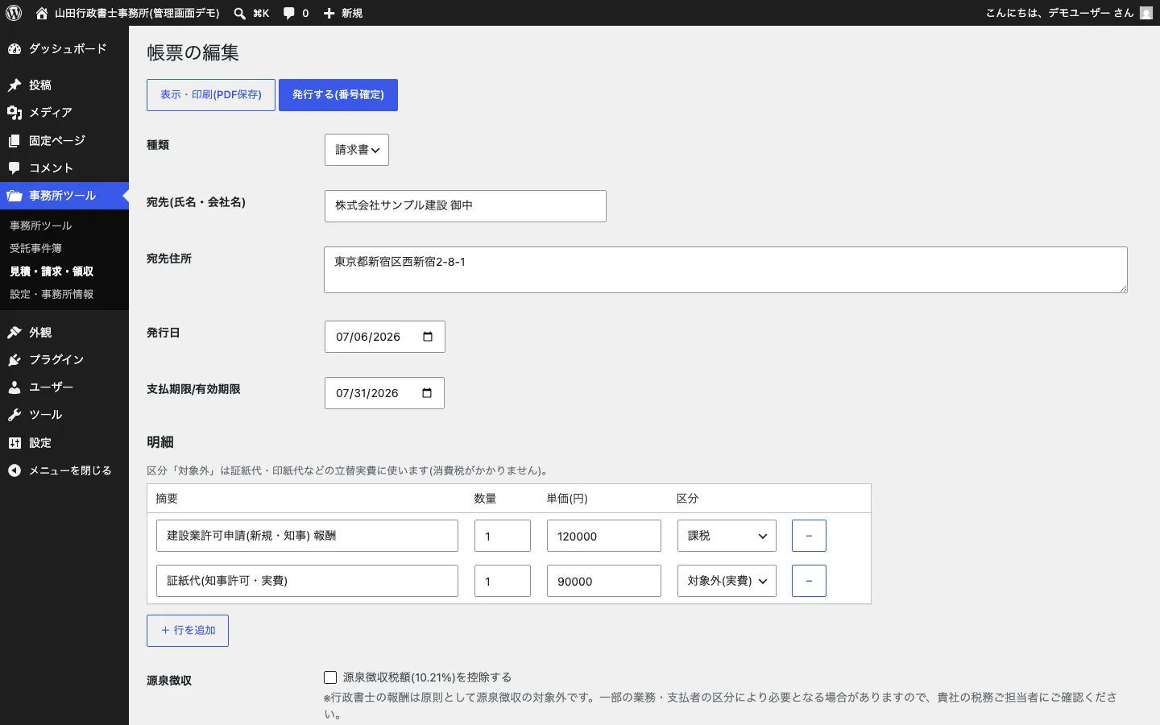This screenshot has height=725, width=1160.
Task: Click the home icon beside the site name
Action: coord(42,13)
